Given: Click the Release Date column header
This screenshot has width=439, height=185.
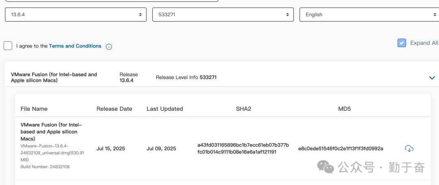Looking at the screenshot, I should pyautogui.click(x=114, y=109).
